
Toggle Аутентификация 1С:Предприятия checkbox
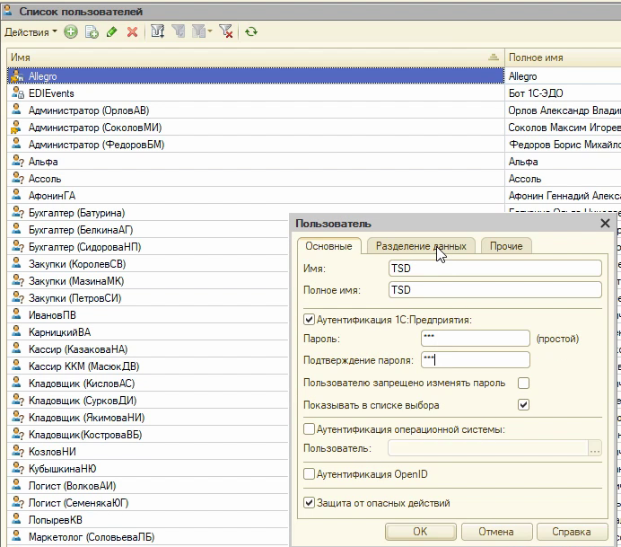[x=309, y=320]
